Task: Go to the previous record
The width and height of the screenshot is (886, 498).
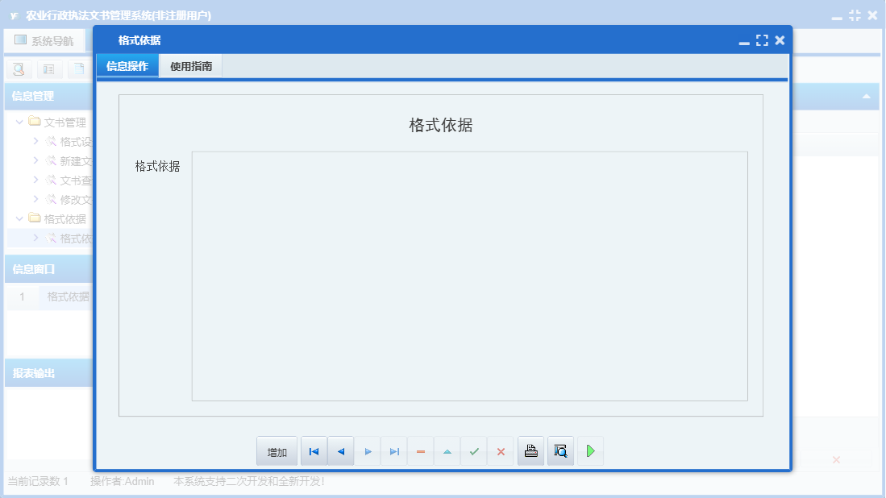Action: coord(340,450)
